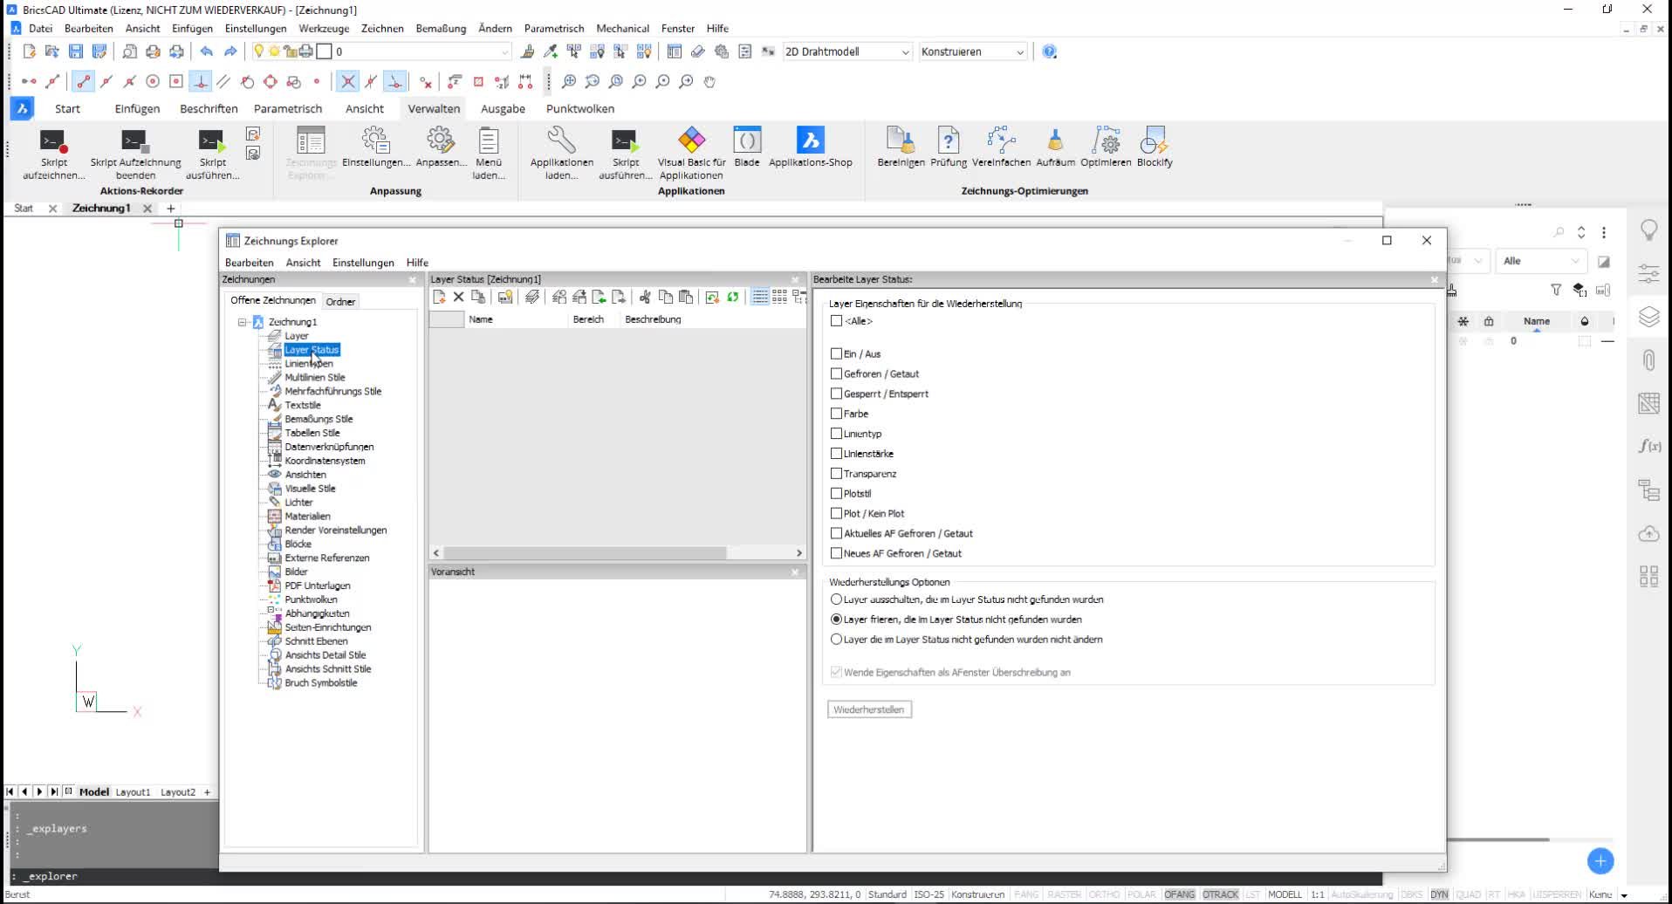
Task: Open the Konstruieren workspace dropdown
Action: point(972,51)
